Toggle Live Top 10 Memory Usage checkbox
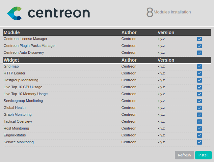 point(200,94)
